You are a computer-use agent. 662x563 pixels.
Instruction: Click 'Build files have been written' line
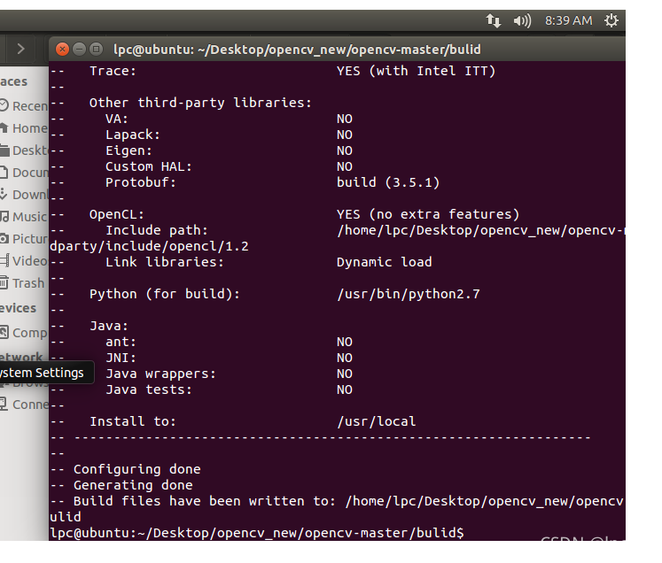point(337,501)
